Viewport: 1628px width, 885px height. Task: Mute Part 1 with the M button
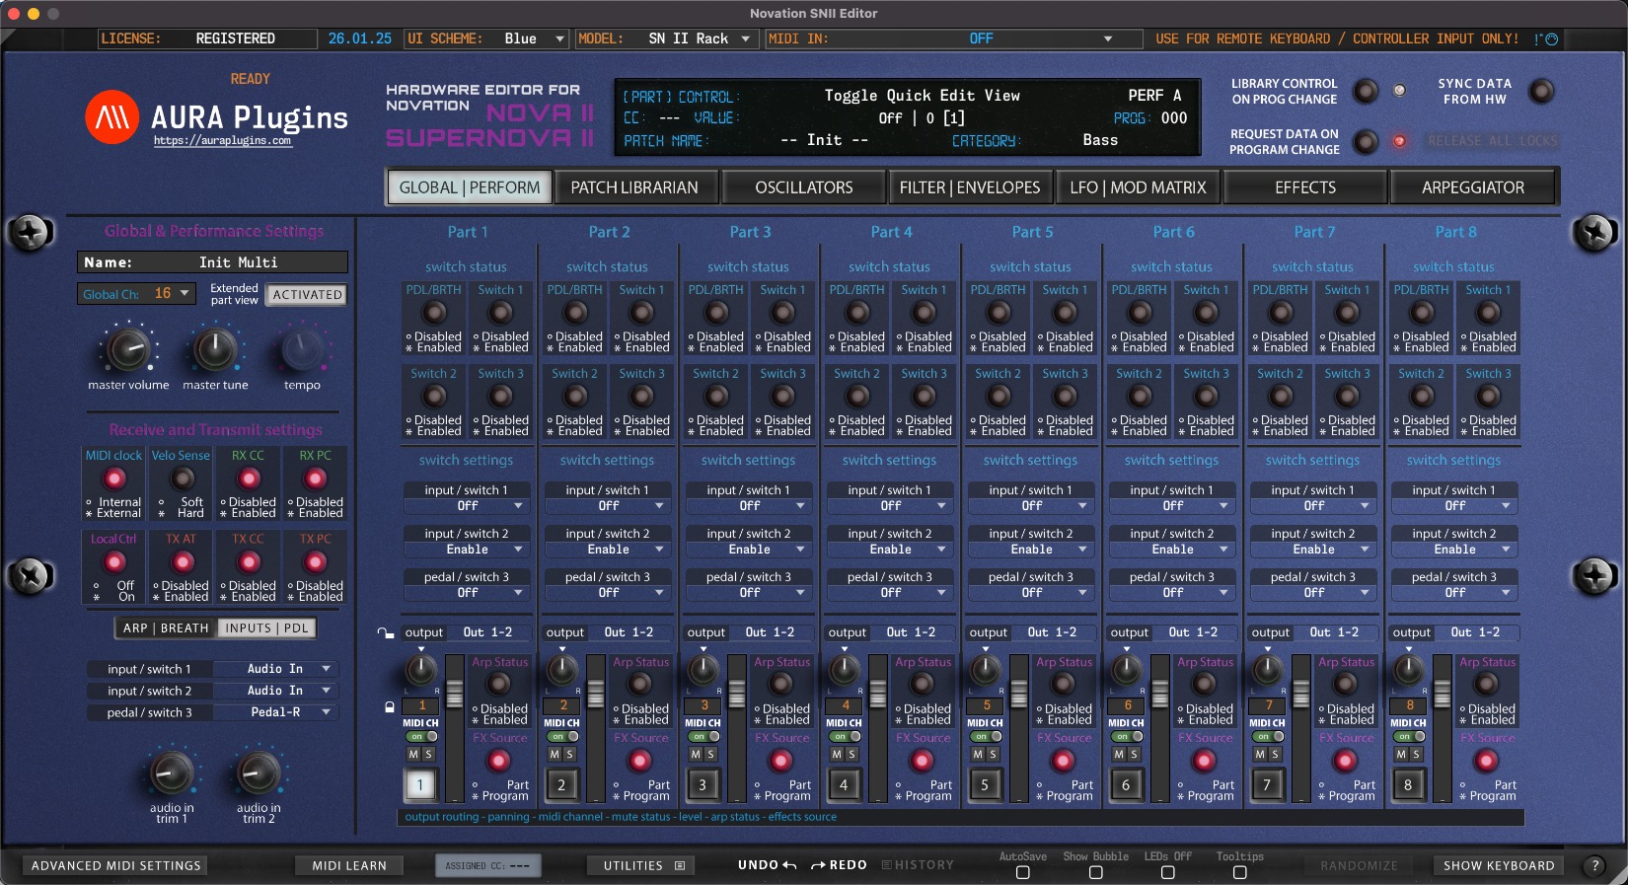pos(413,754)
